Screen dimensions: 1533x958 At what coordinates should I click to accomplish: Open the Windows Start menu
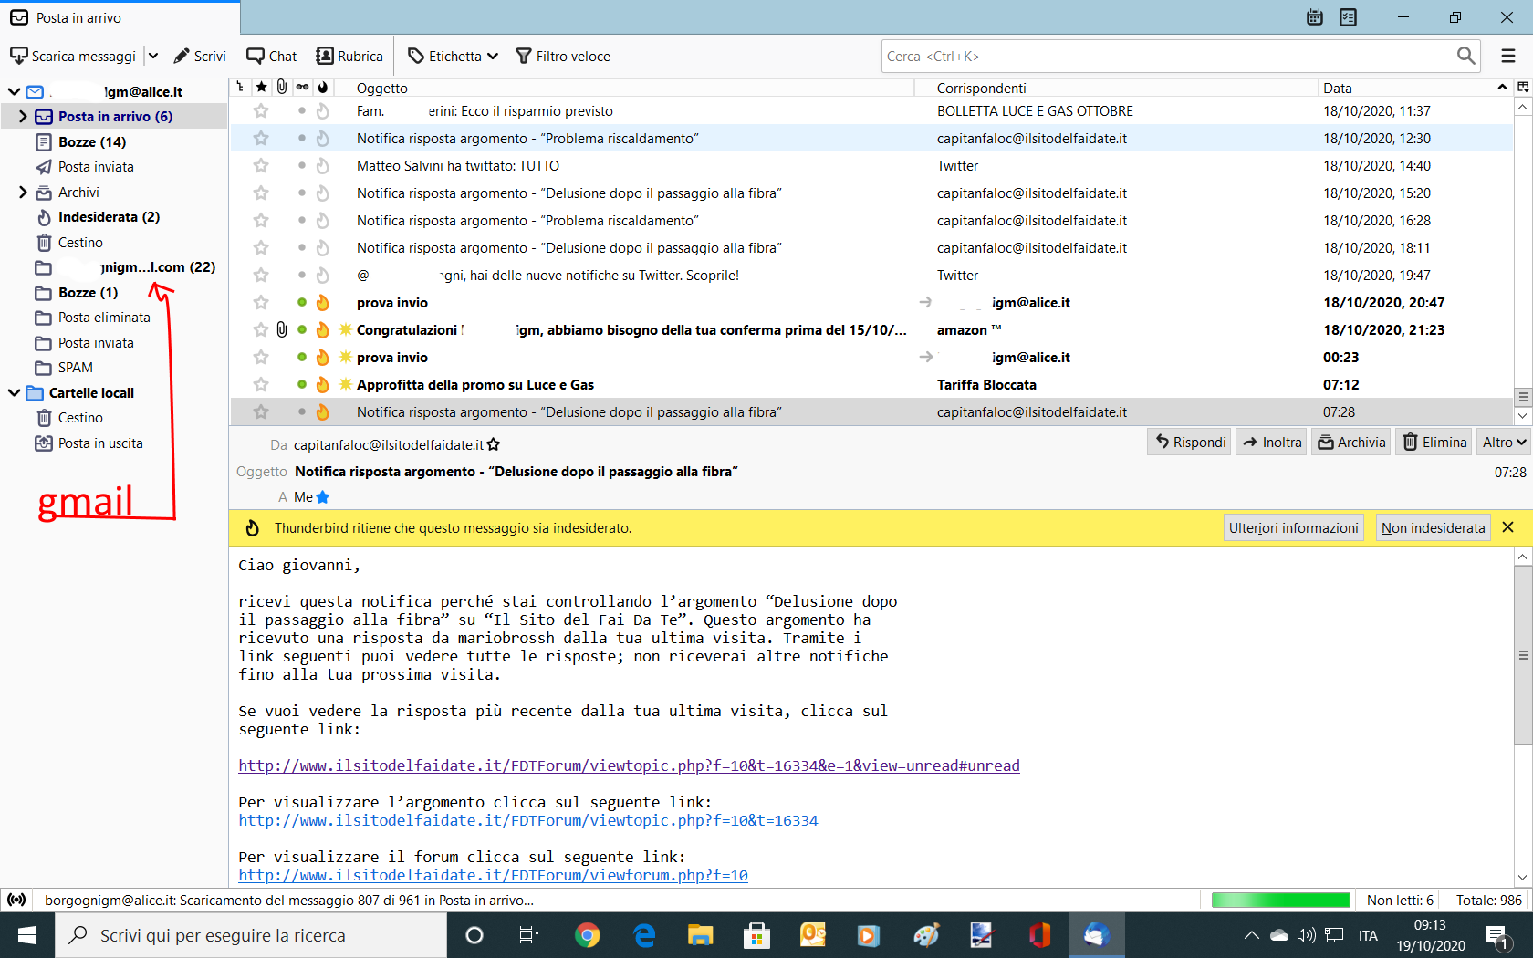[27, 935]
